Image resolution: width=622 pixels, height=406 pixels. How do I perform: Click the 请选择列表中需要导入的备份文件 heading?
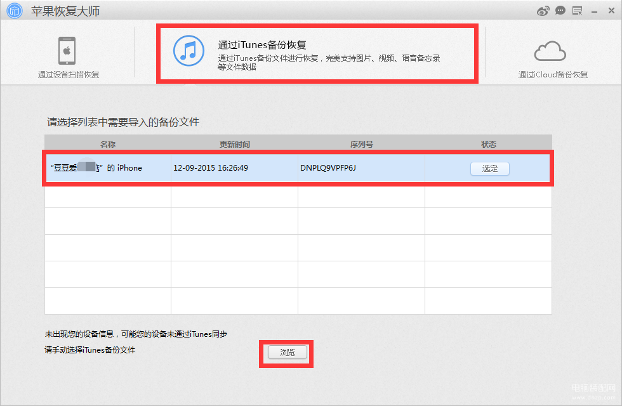tap(123, 122)
